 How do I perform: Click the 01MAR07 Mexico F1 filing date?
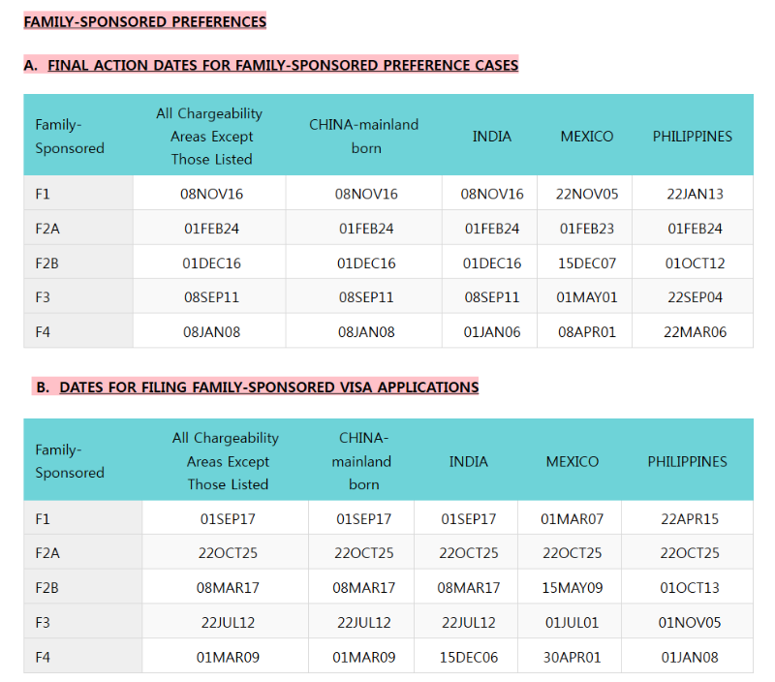click(x=572, y=519)
